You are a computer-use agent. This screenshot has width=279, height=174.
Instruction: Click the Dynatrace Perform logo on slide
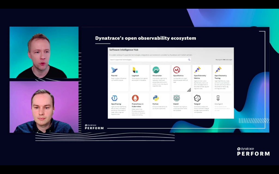point(94,126)
